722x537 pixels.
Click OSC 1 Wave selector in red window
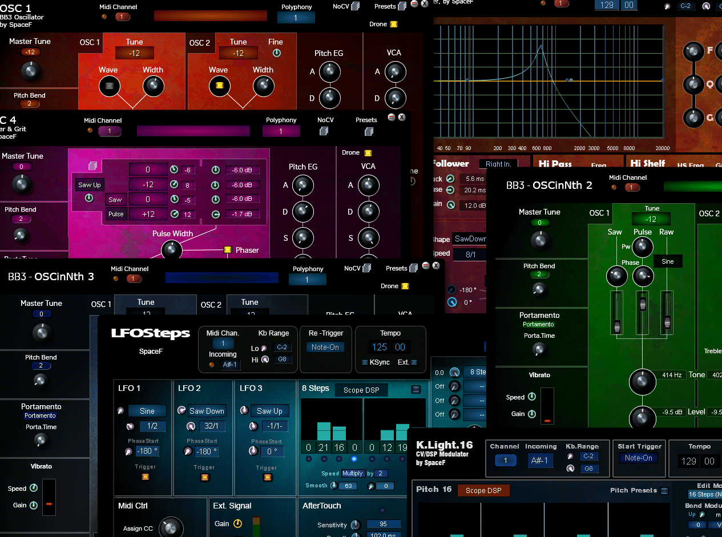point(110,86)
